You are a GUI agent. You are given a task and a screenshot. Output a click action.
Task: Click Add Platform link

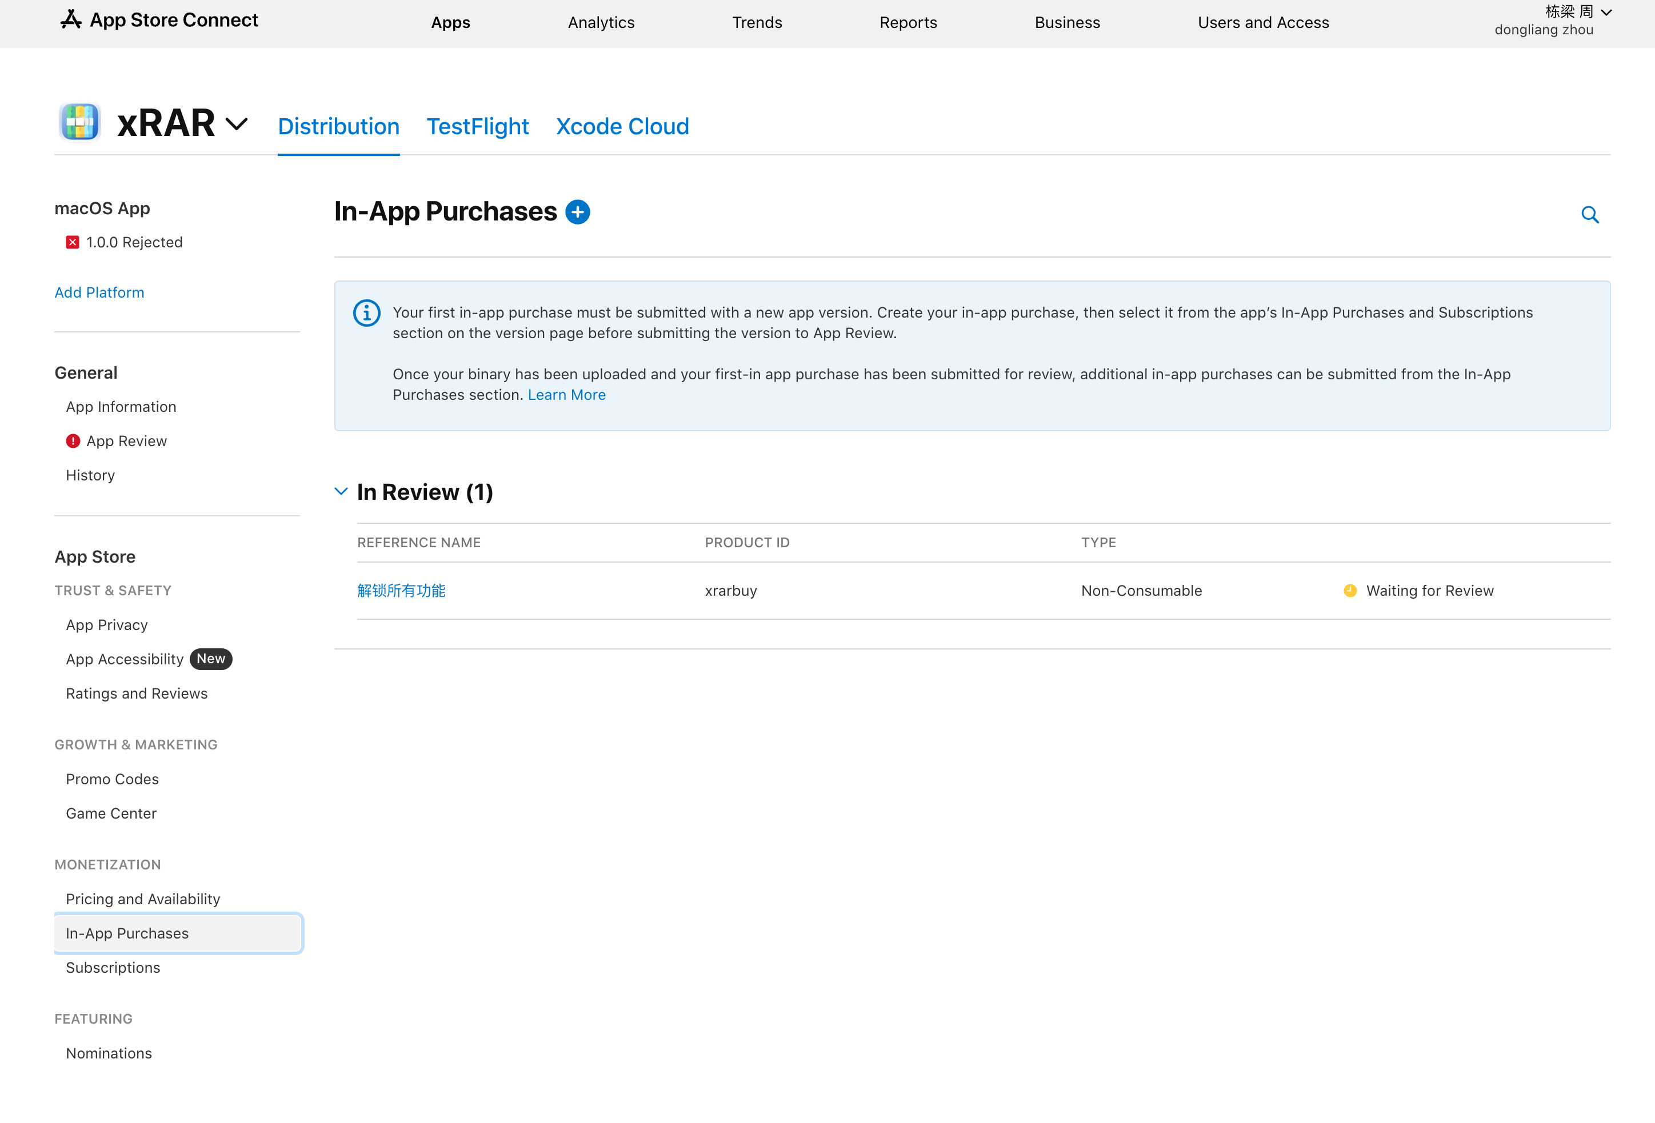pos(99,292)
